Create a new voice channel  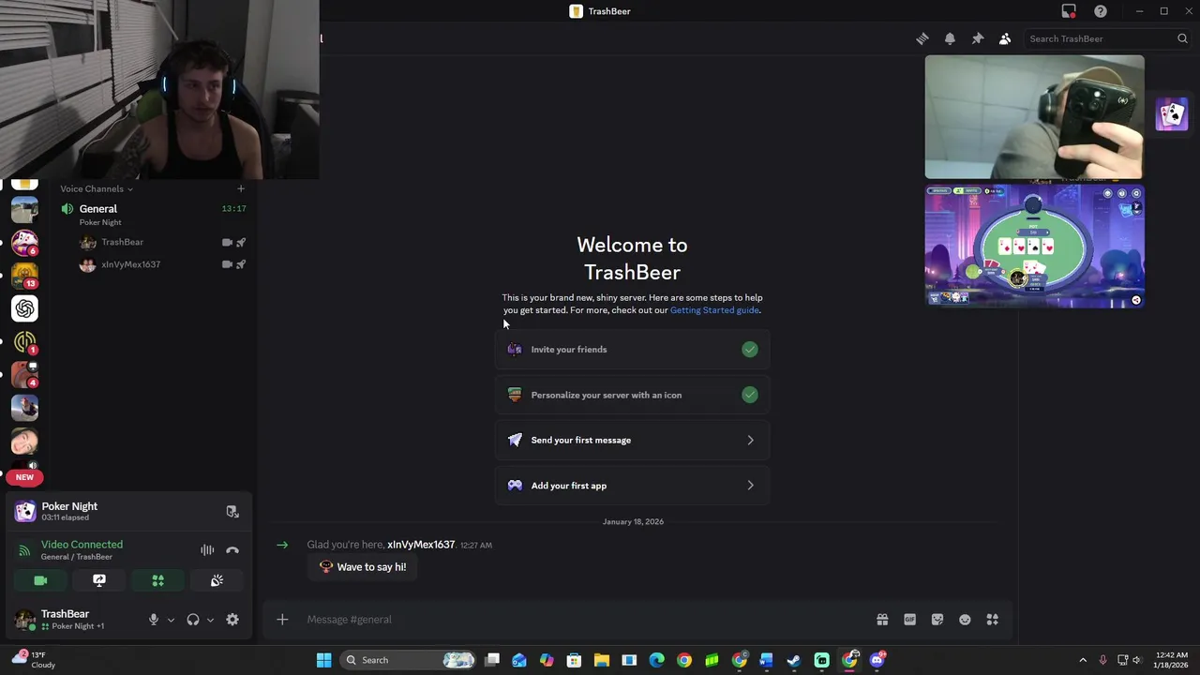click(241, 188)
